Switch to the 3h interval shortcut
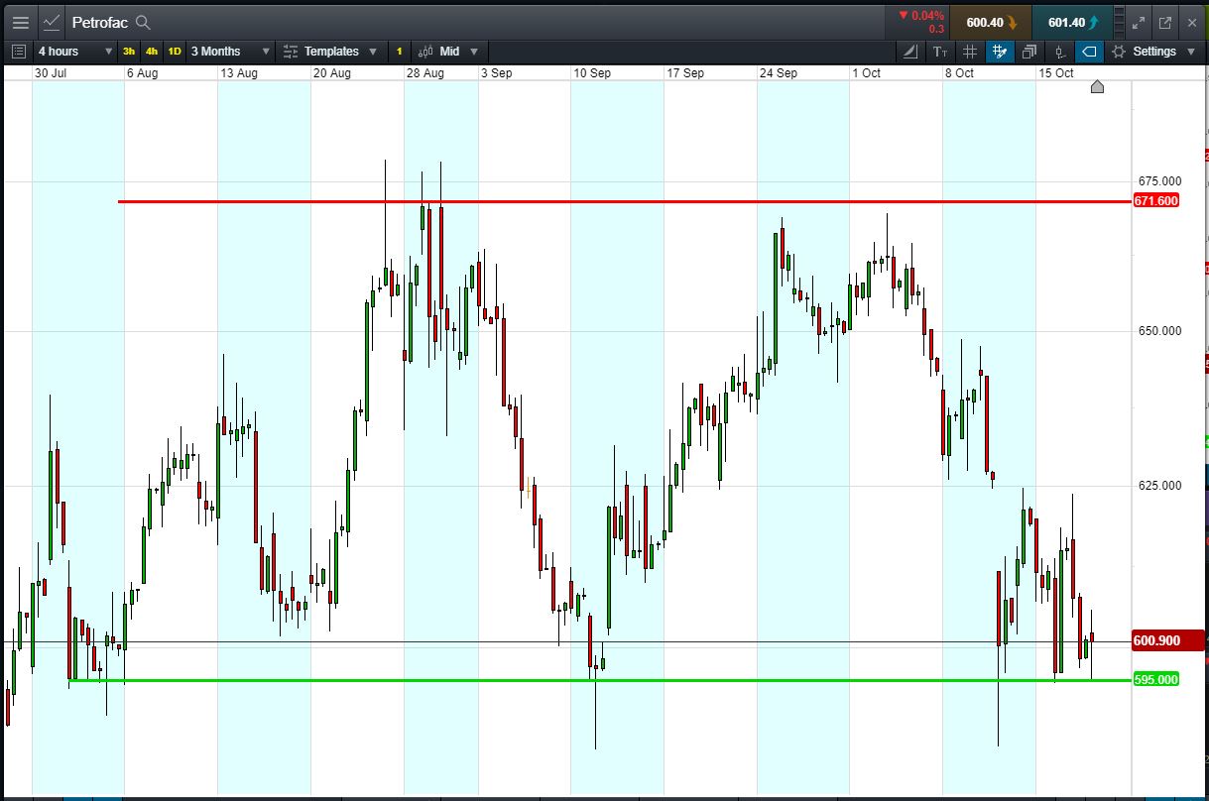 129,52
